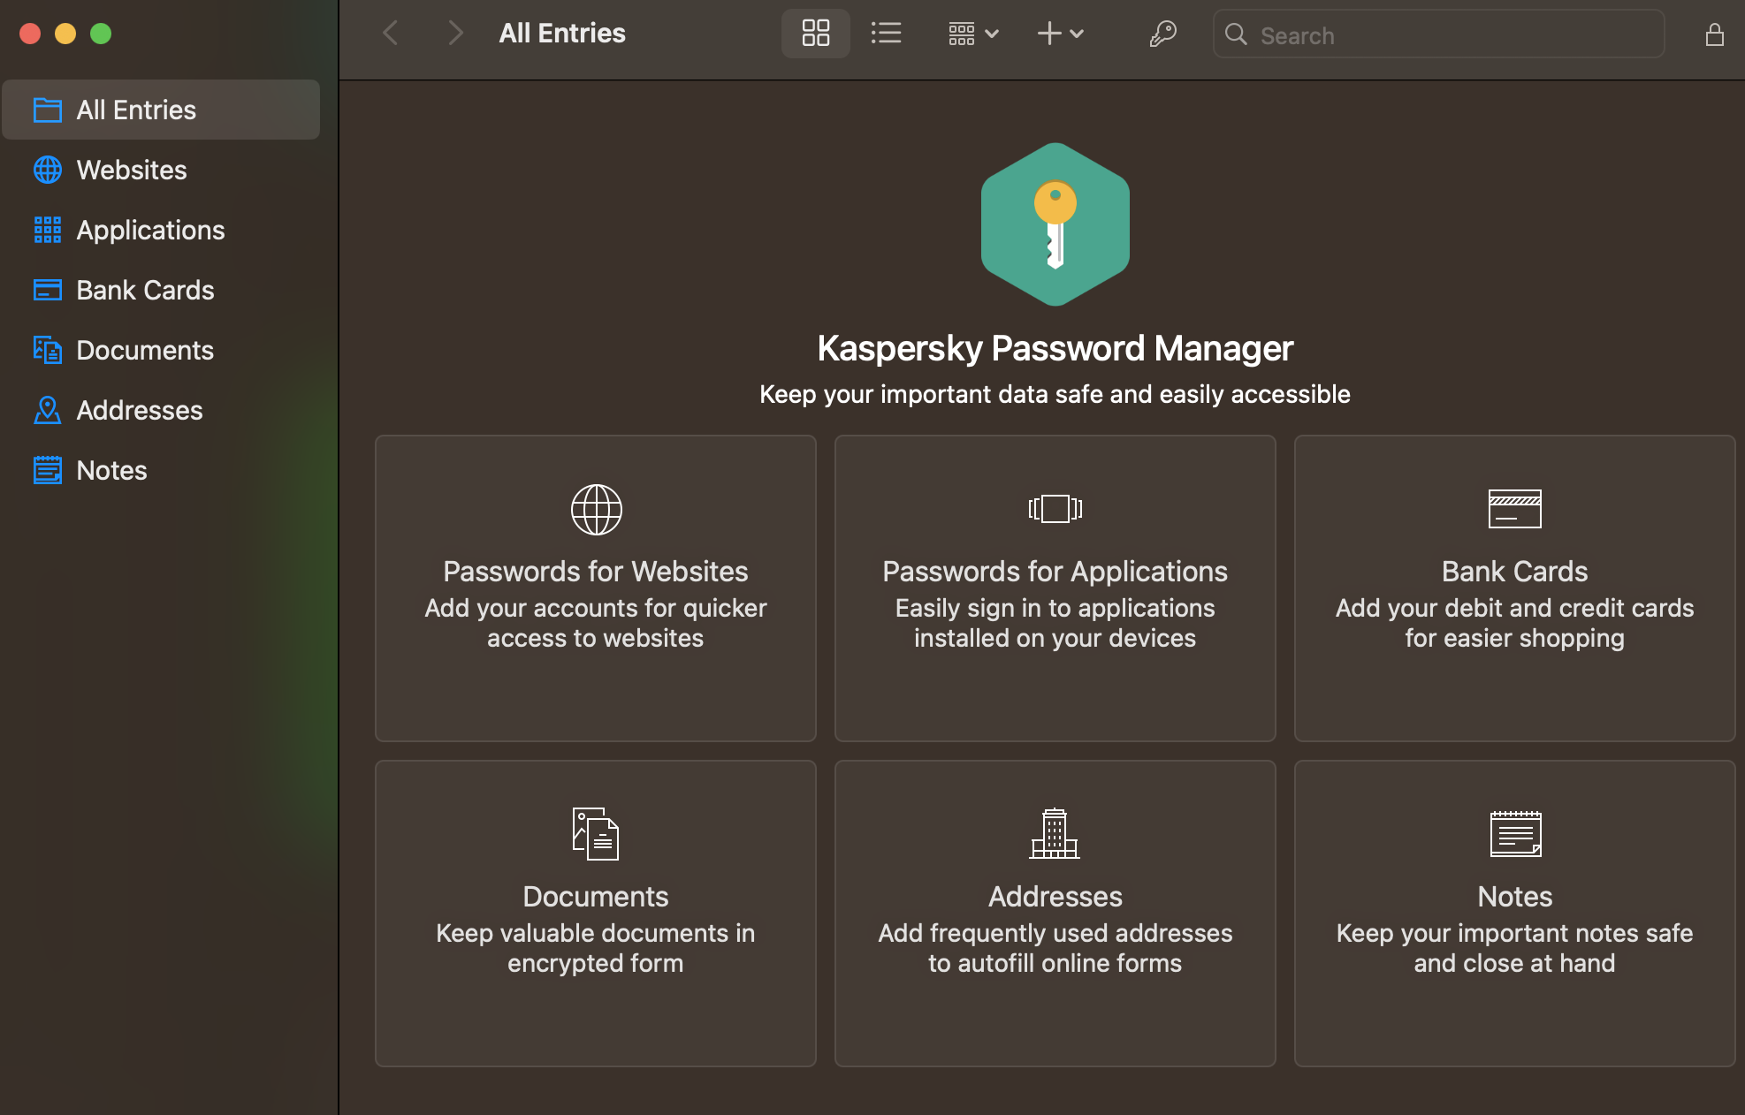Open the Addresses tile
The image size is (1745, 1115).
[1055, 914]
